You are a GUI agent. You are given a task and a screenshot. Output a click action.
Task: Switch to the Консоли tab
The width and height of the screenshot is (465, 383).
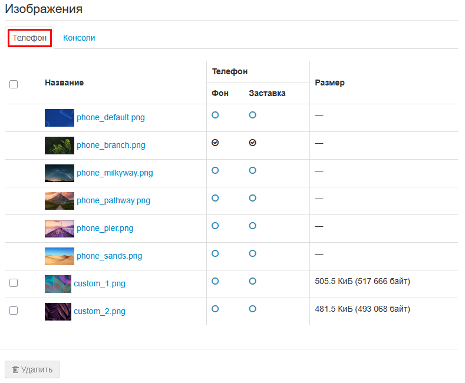79,38
